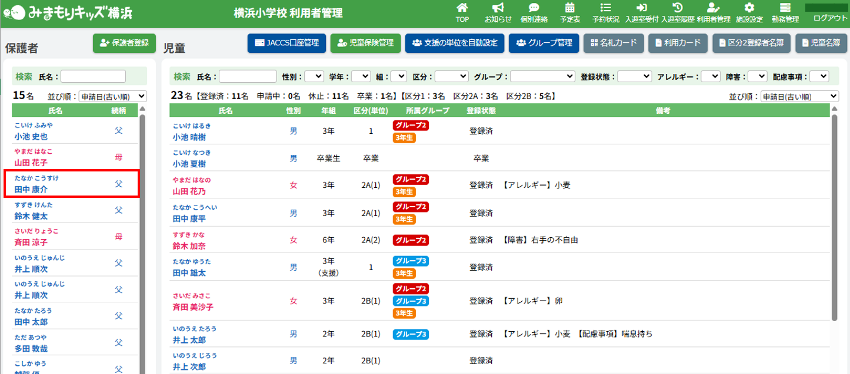Open 施設設定 gear icon
The width and height of the screenshot is (850, 374).
(x=749, y=8)
